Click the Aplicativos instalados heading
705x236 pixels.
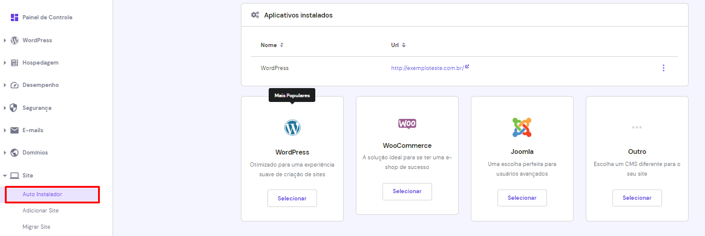pos(298,15)
